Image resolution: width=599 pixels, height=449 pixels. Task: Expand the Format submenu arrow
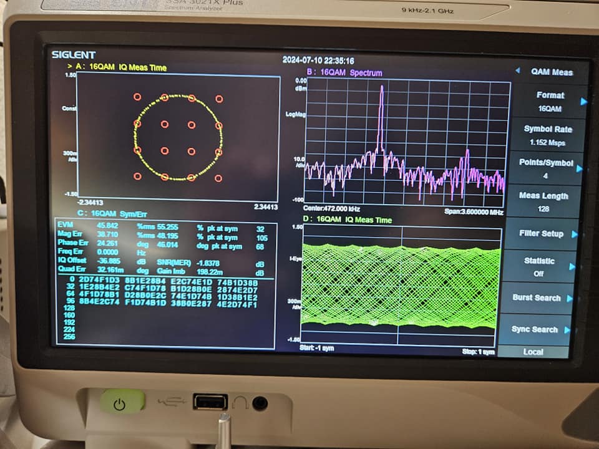tap(583, 102)
